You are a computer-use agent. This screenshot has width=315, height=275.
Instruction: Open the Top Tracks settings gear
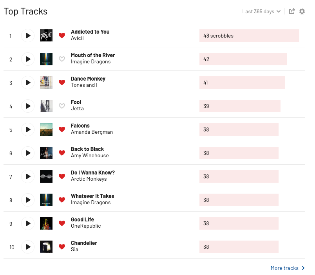click(302, 11)
